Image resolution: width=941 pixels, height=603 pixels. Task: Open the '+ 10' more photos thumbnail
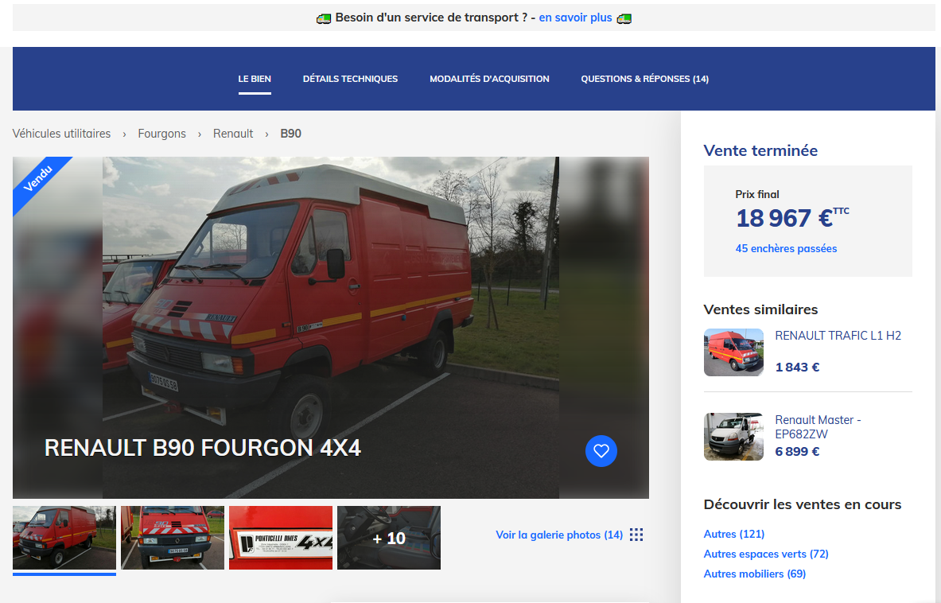[389, 538]
